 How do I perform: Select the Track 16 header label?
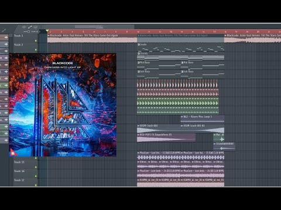tap(19, 171)
